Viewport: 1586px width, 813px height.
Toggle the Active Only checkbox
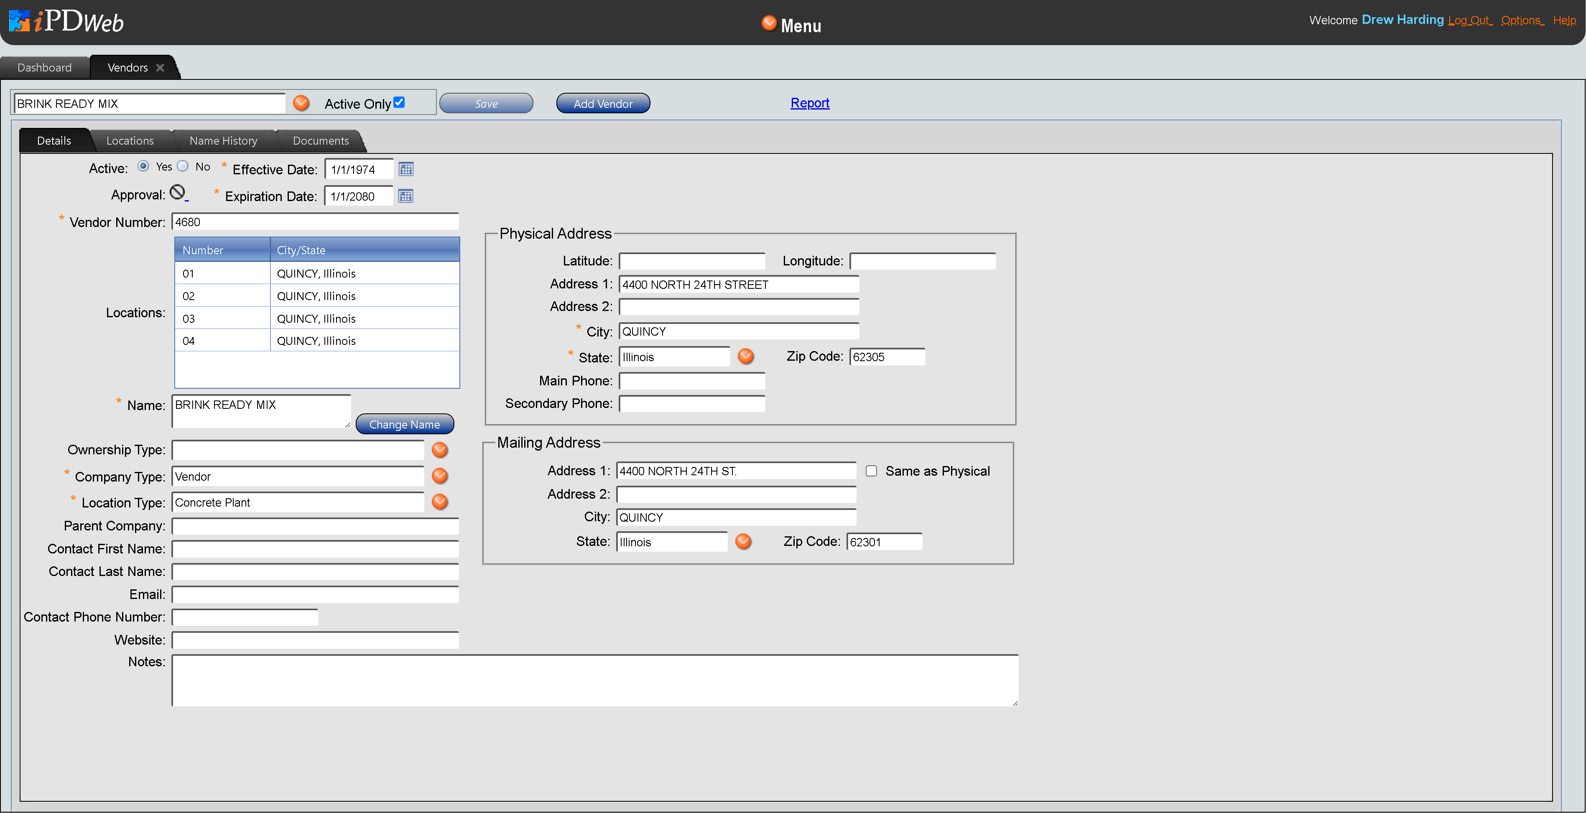click(399, 103)
